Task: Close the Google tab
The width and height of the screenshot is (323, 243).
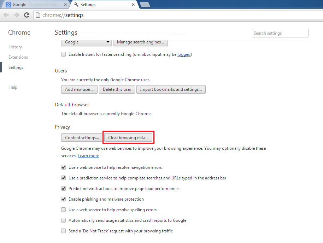Action: click(65, 5)
